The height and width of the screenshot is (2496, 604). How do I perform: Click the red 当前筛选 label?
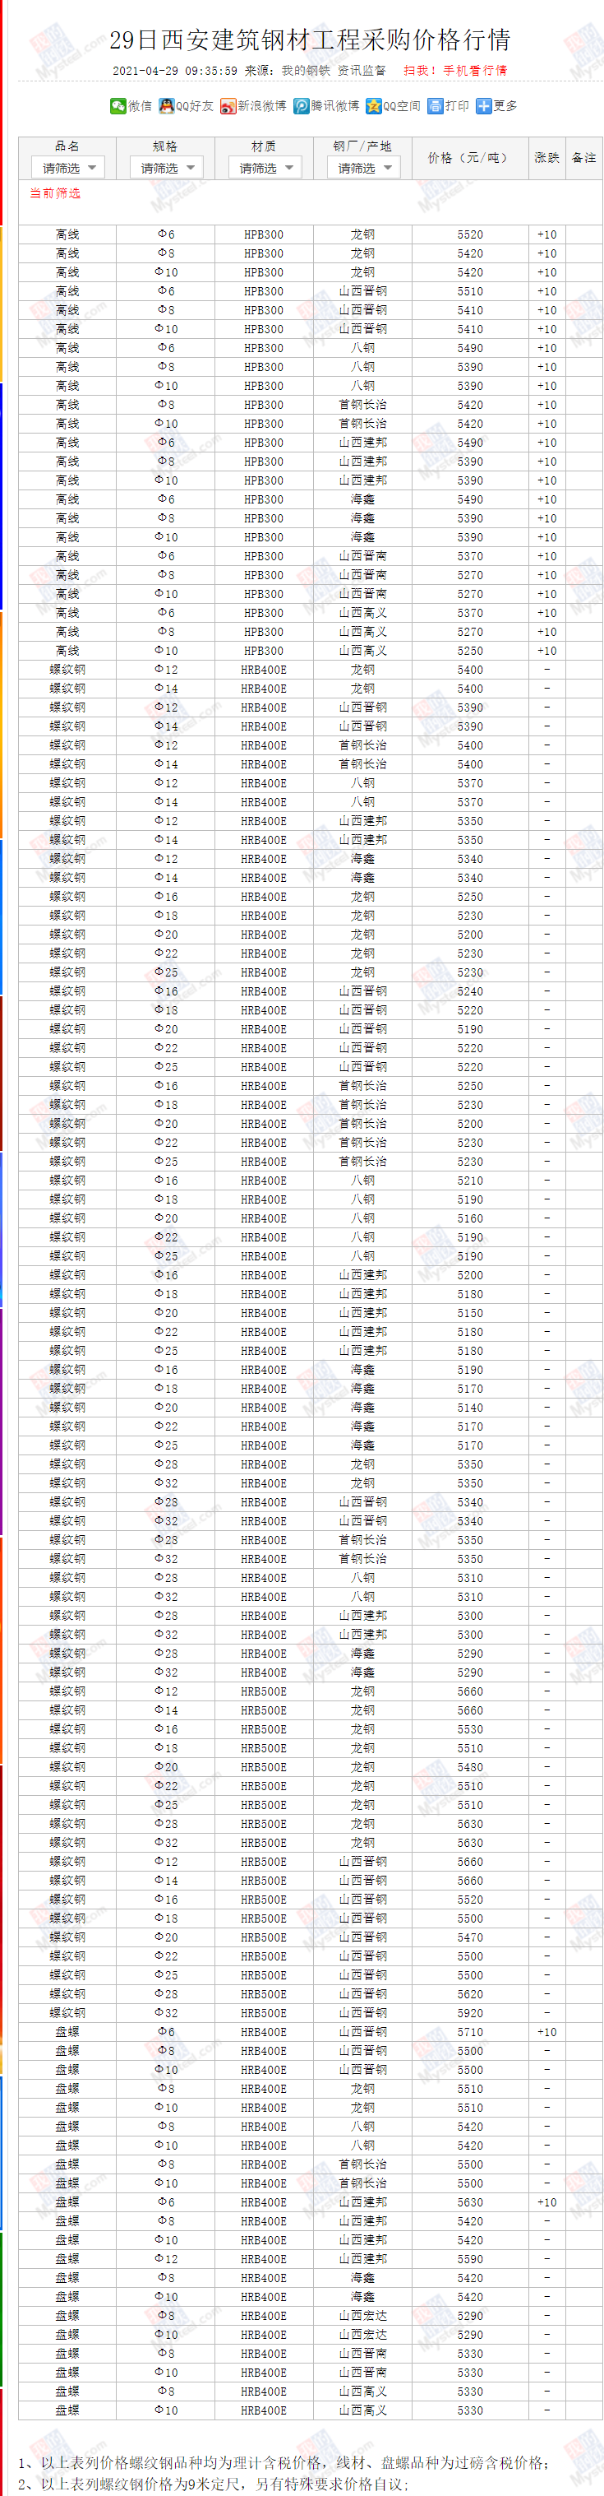(x=55, y=194)
